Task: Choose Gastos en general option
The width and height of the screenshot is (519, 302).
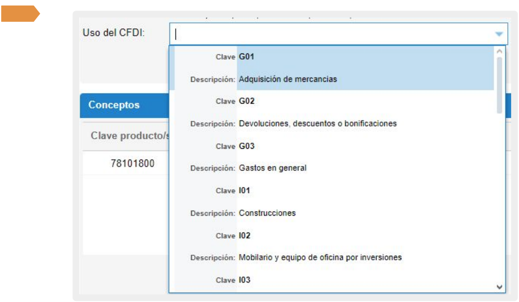Action: pyautogui.click(x=273, y=168)
